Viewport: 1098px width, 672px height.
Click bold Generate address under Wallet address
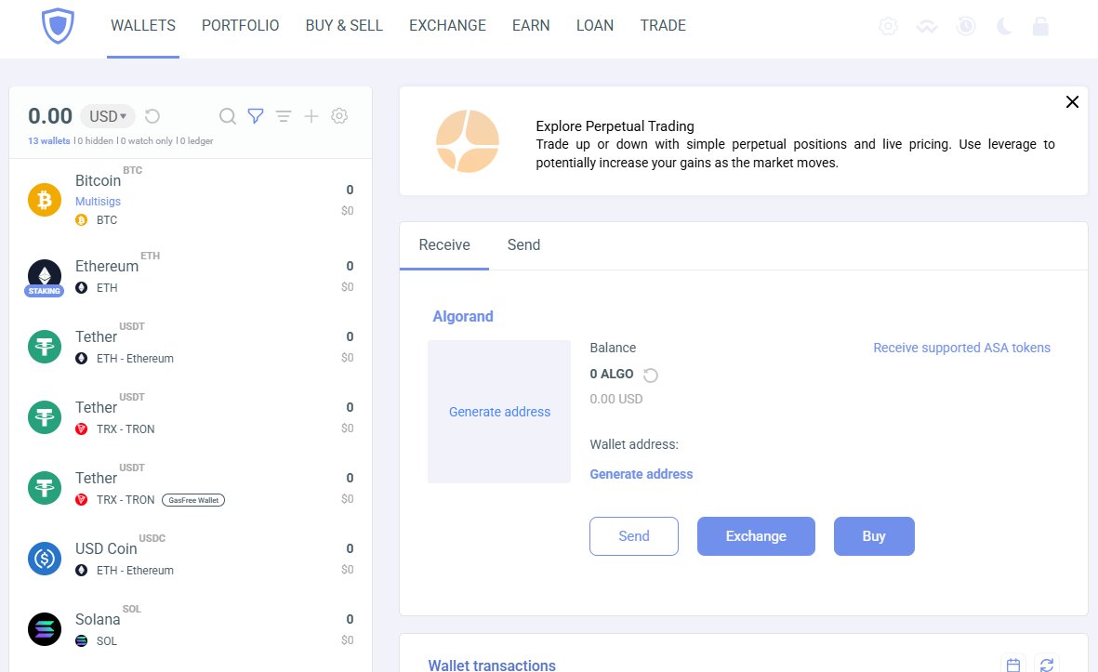[x=641, y=475]
